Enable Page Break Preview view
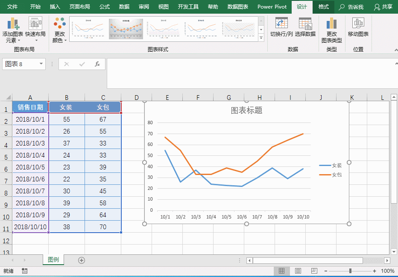Viewport: 398px width, 277px height. [x=314, y=271]
